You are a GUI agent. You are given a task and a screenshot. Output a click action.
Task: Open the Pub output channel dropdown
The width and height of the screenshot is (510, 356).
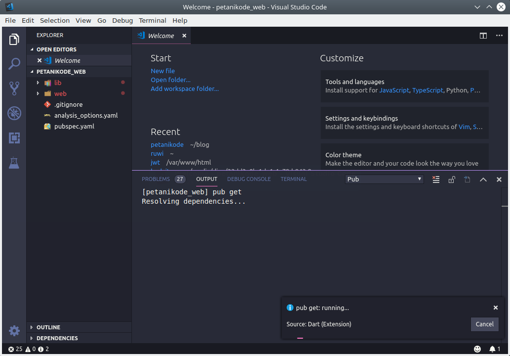point(384,179)
